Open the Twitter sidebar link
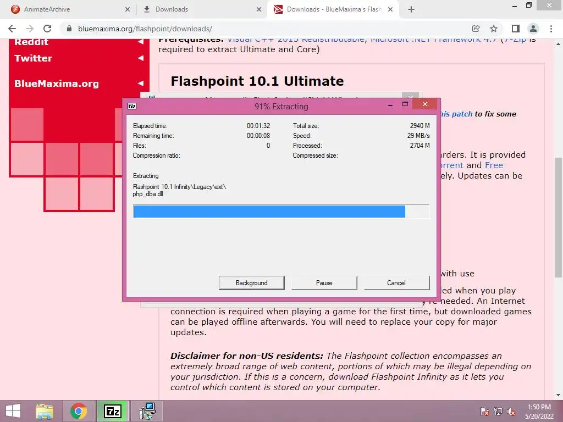The width and height of the screenshot is (563, 422). (33, 58)
